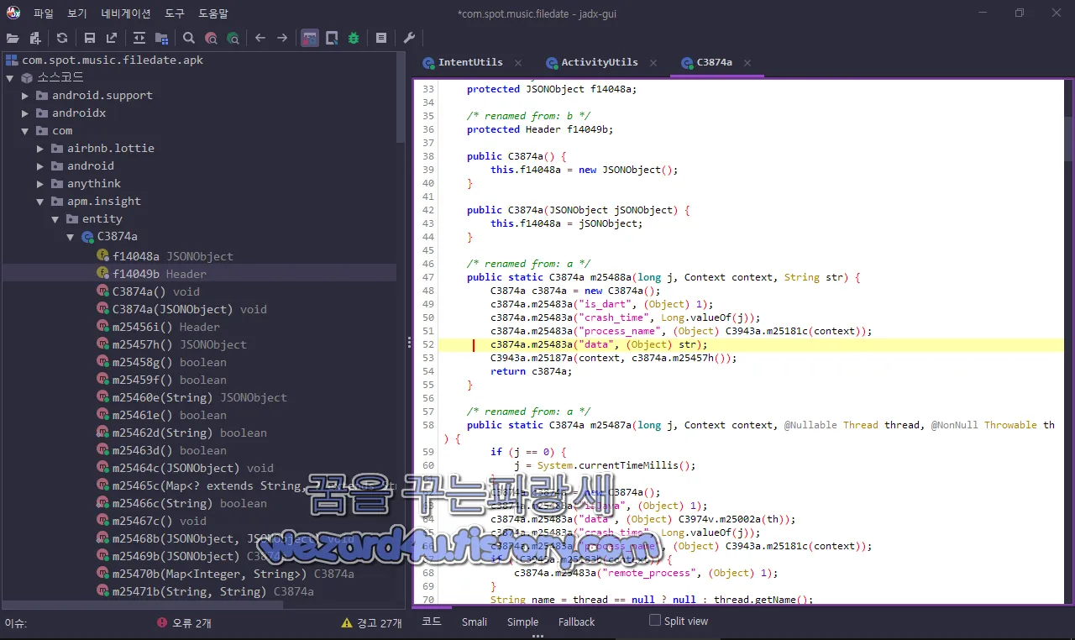Click the jadx app icon in the title bar

(x=13, y=13)
